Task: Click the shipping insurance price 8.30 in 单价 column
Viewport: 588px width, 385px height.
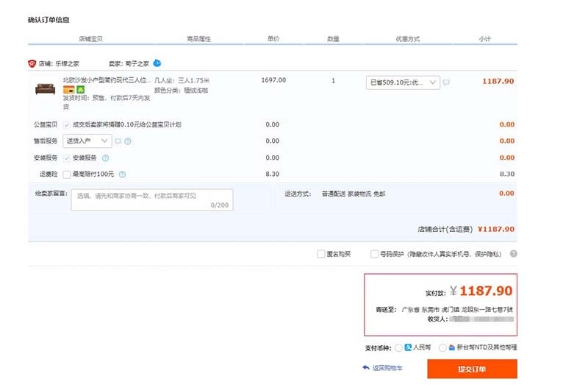Action: click(x=272, y=174)
